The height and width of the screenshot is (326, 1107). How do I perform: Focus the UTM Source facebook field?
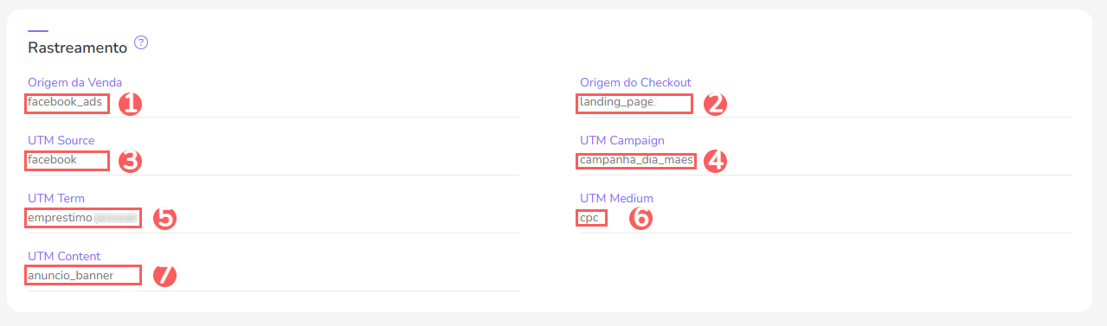click(68, 160)
